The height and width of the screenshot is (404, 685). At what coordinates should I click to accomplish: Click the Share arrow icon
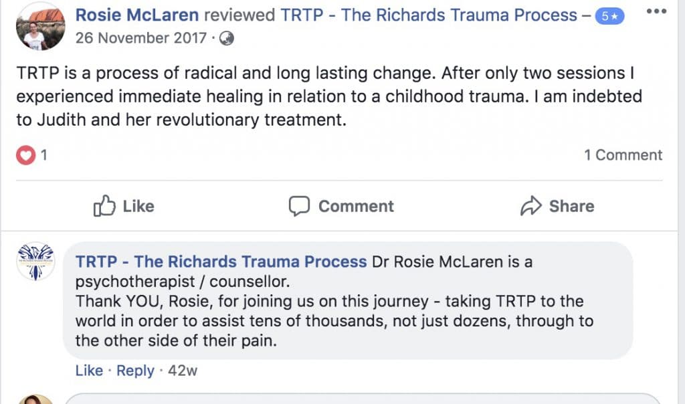point(530,206)
